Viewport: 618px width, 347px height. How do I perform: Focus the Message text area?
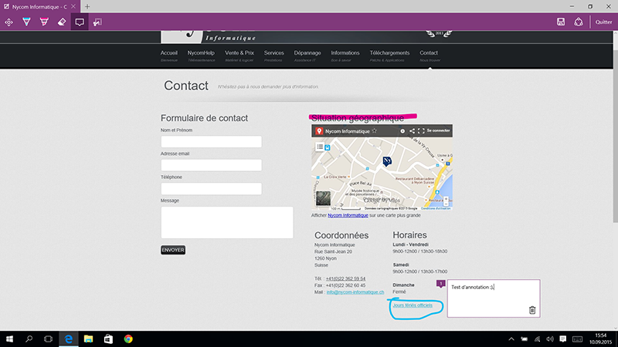click(x=227, y=222)
